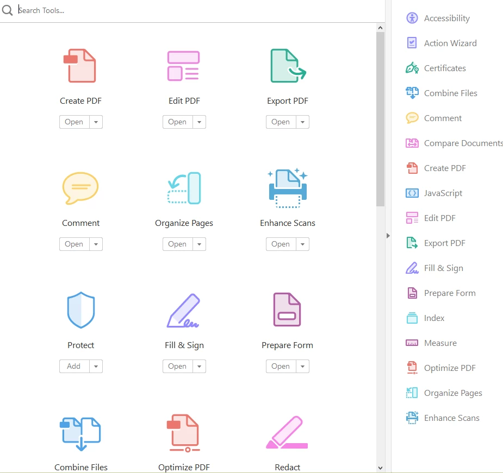Image resolution: width=503 pixels, height=473 pixels.
Task: Open dropdown arrow under Comment tool
Action: (x=96, y=244)
